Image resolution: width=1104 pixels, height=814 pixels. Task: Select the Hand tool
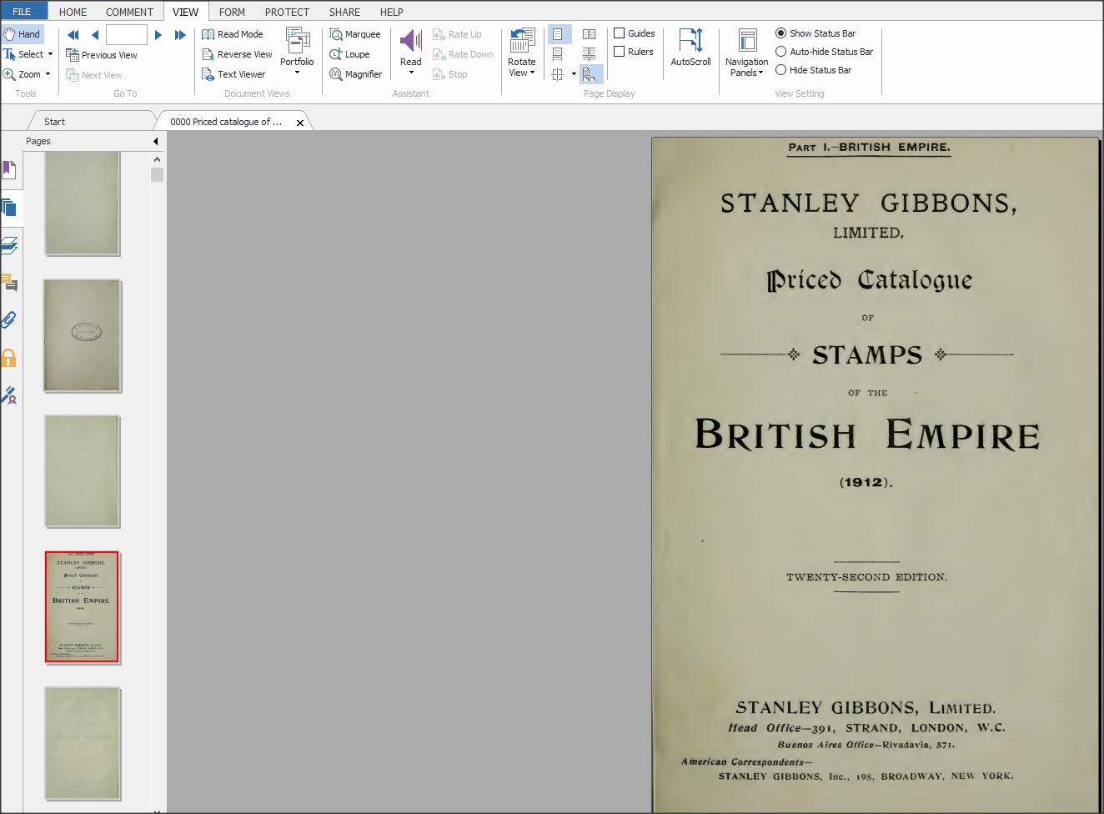[x=22, y=34]
